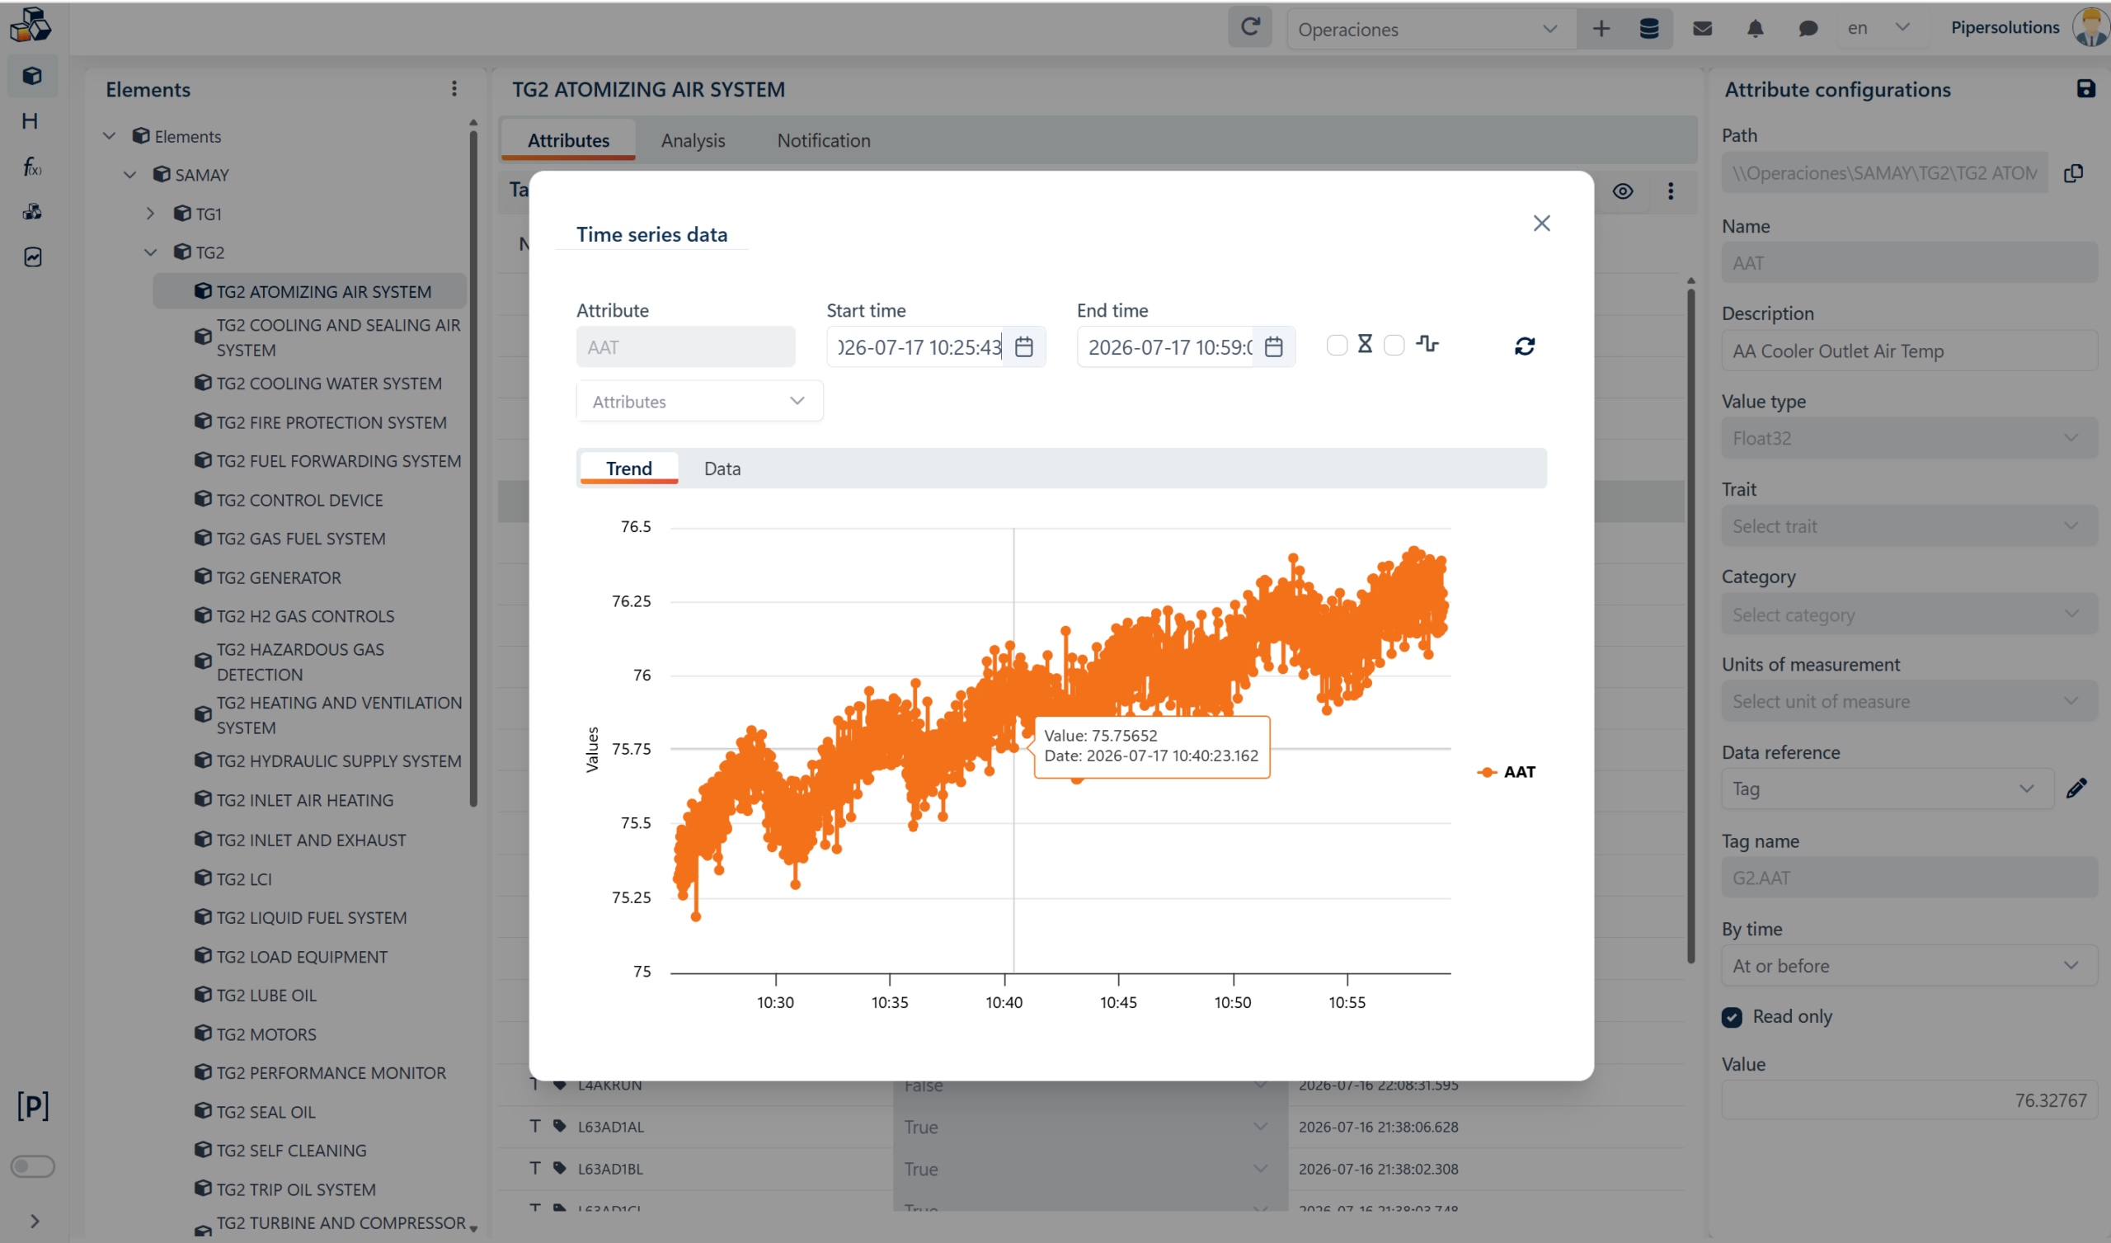This screenshot has width=2111, height=1243.
Task: Tick the checkbox beside the hourglass icon
Action: (1337, 346)
